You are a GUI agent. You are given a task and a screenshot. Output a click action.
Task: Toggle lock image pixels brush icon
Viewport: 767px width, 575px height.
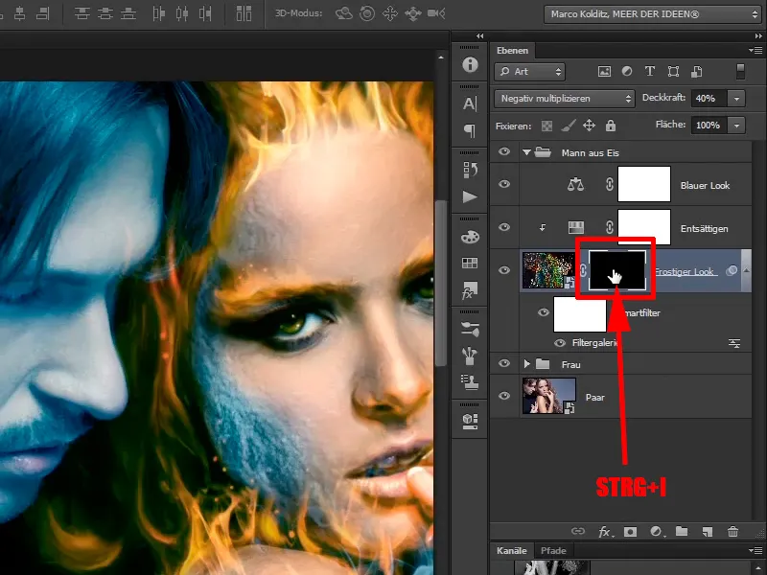[x=568, y=126]
